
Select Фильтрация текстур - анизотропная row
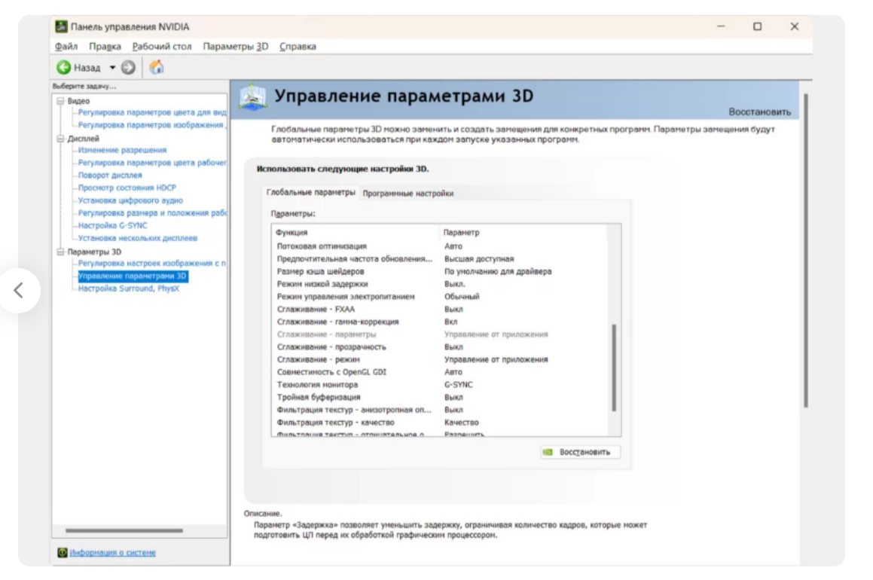tap(441, 410)
